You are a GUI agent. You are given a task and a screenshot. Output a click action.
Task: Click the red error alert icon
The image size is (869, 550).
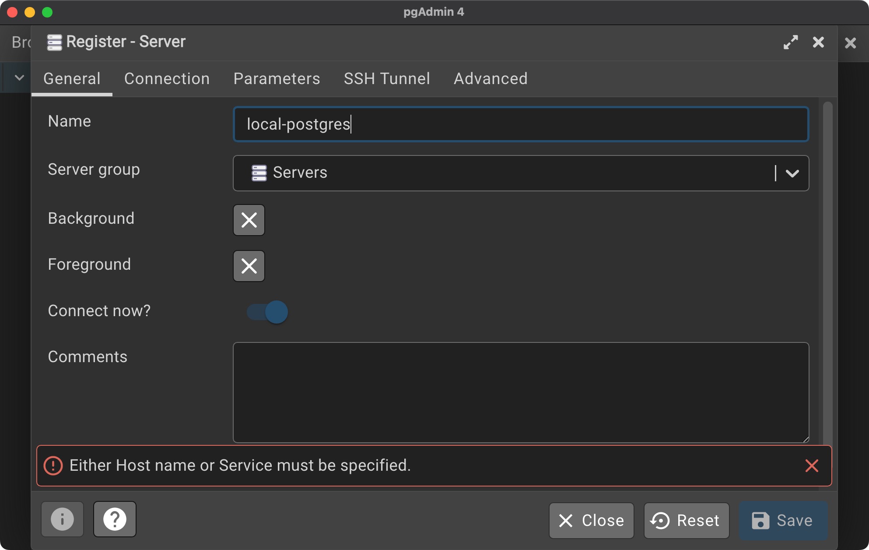point(53,465)
